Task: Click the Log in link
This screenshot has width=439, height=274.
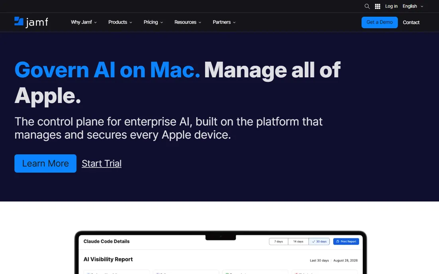Action: tap(391, 6)
